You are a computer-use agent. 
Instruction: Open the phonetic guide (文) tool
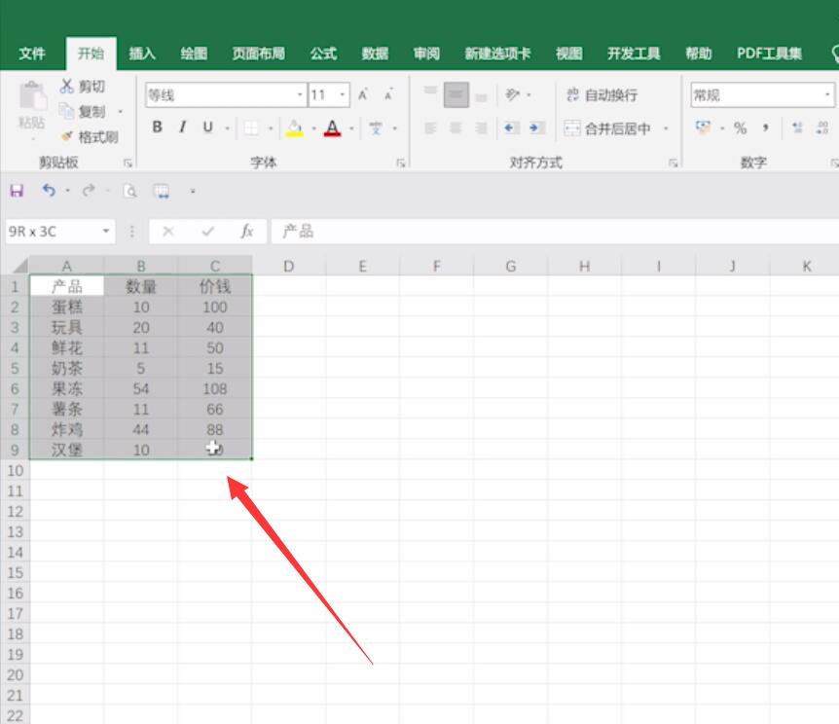point(376,127)
